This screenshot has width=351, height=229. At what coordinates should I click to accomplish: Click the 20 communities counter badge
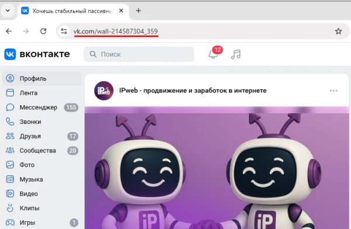[73, 151]
